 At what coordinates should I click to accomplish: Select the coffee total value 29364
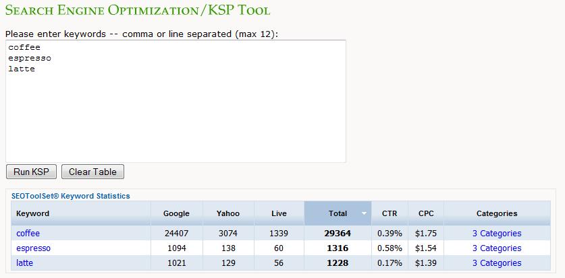click(x=338, y=234)
